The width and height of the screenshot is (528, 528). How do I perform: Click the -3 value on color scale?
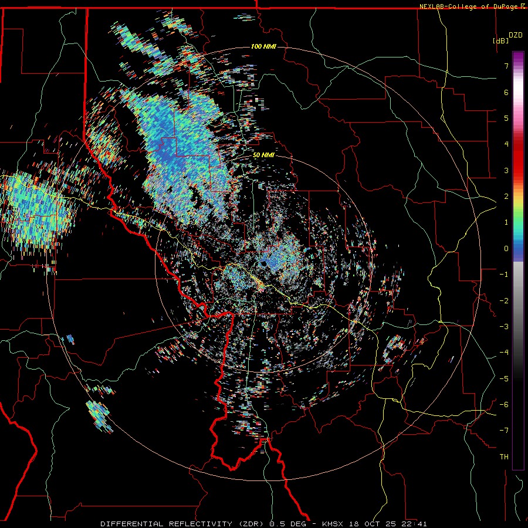(x=504, y=327)
